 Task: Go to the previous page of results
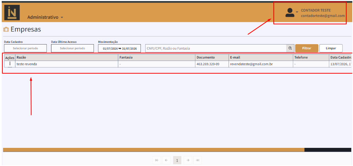coord(166,161)
